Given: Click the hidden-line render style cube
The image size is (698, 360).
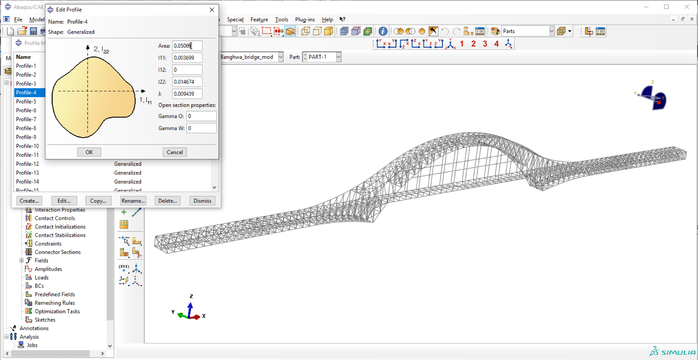Looking at the screenshot, I should click(317, 31).
